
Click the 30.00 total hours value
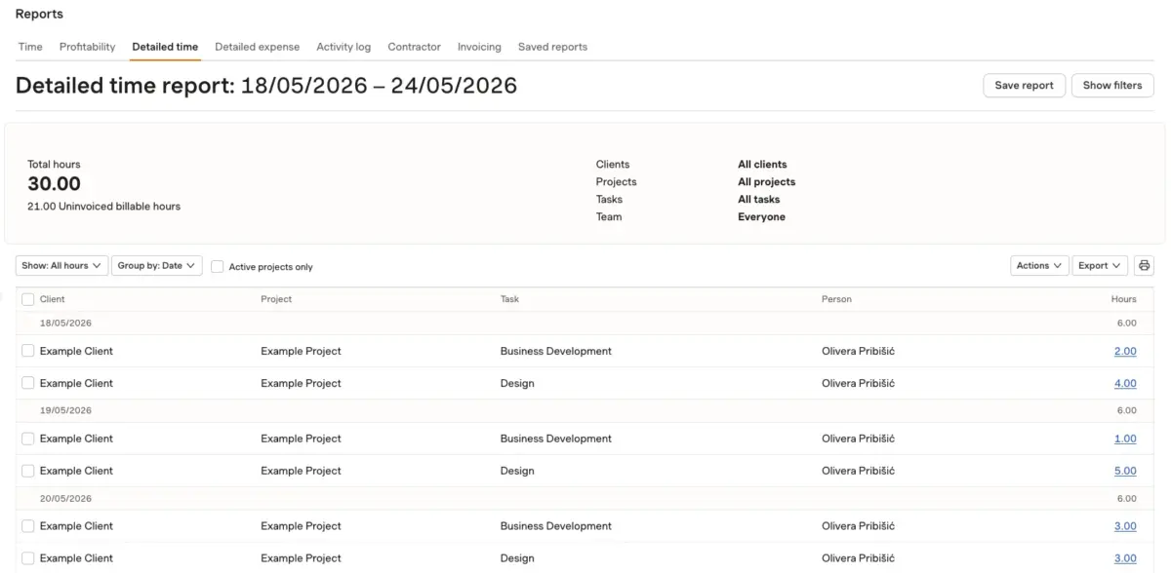pos(54,184)
